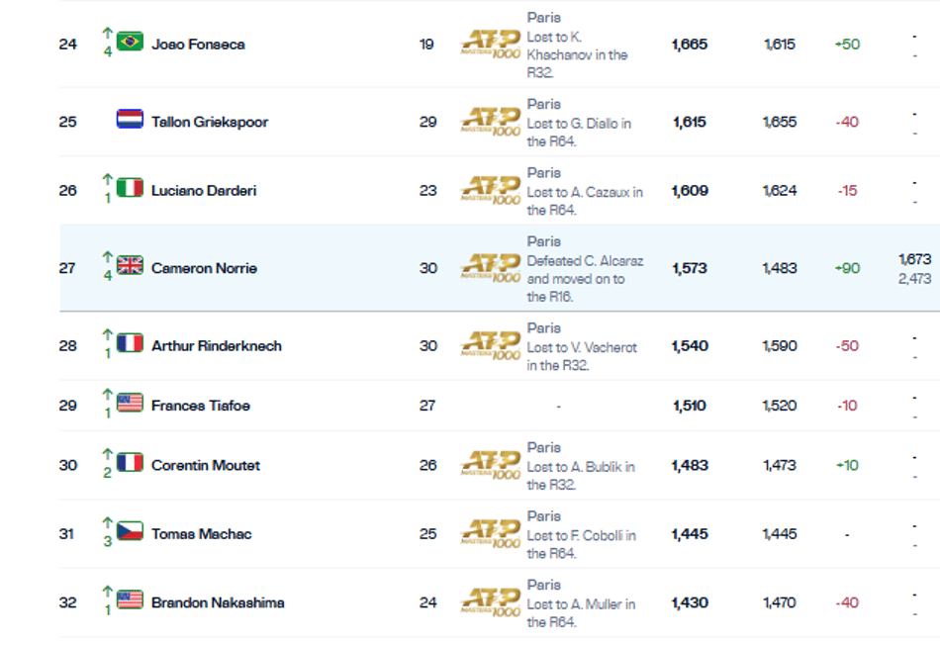Click the US flag beside Frances Tiafoe
This screenshot has width=940, height=645.
pos(130,403)
